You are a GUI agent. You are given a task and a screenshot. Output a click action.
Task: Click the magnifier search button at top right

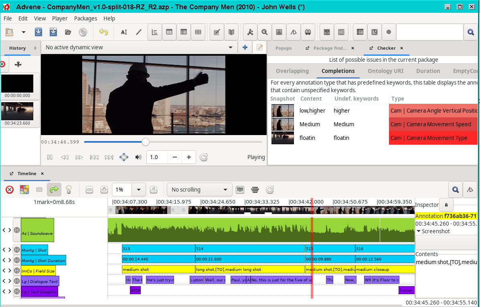click(470, 32)
